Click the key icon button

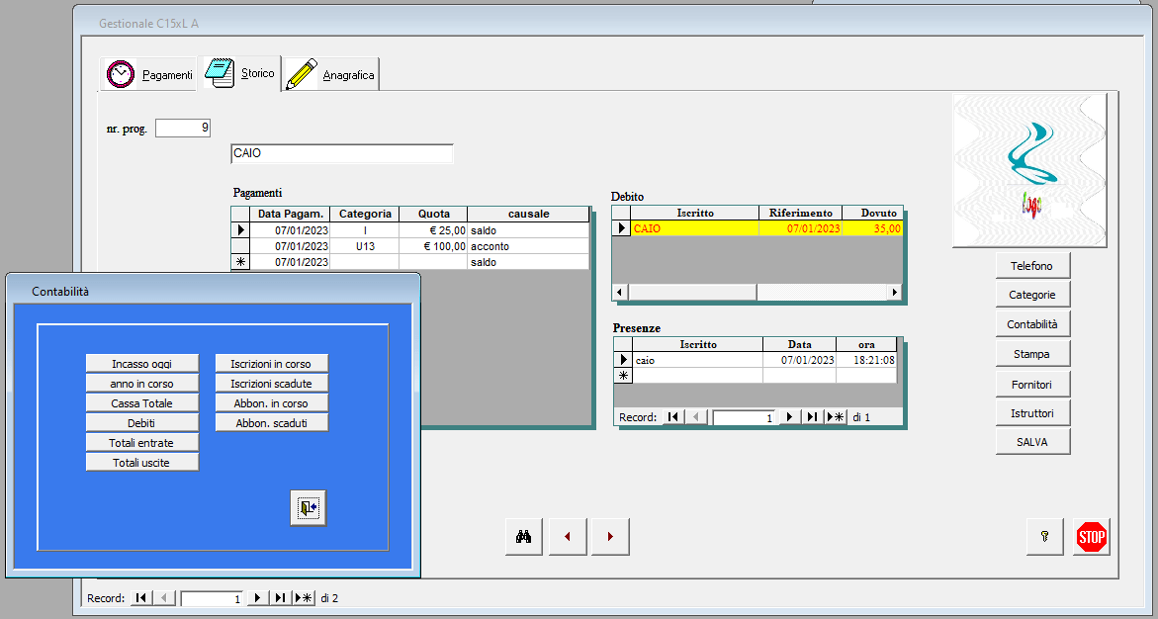click(1045, 536)
